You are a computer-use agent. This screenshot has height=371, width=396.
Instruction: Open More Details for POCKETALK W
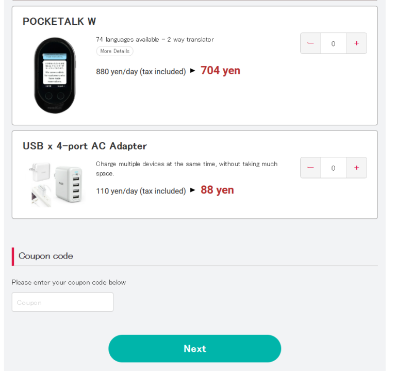coord(114,51)
